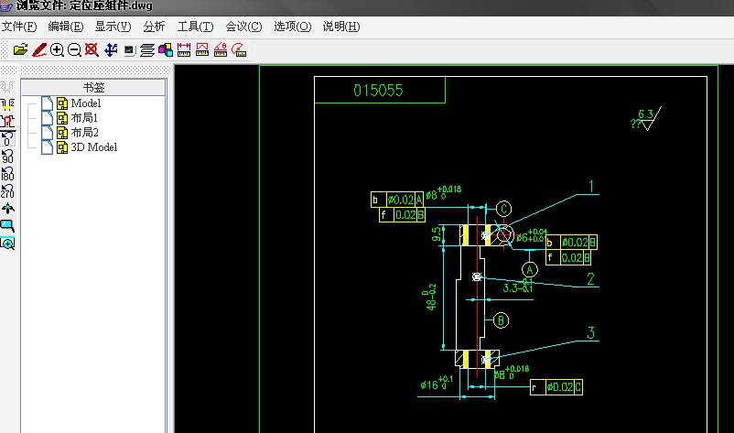Select the blue pan arrows tool
The image size is (734, 433).
point(111,49)
